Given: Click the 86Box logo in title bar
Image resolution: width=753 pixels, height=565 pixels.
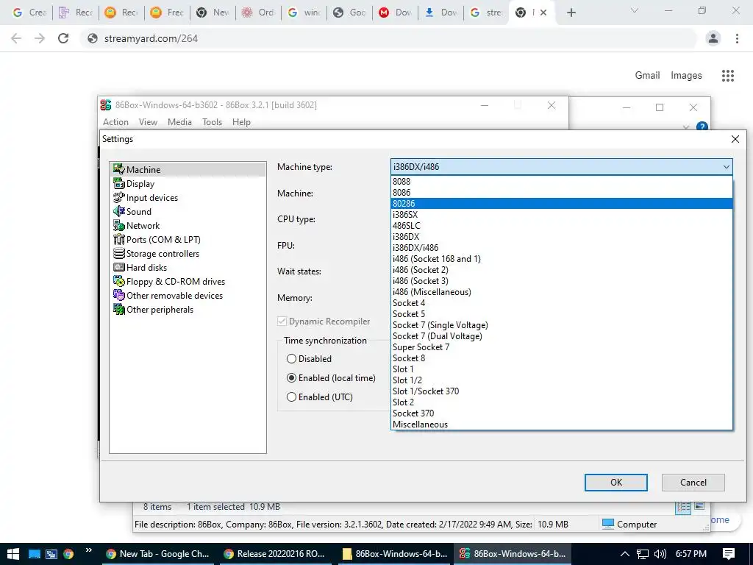Looking at the screenshot, I should click(106, 104).
